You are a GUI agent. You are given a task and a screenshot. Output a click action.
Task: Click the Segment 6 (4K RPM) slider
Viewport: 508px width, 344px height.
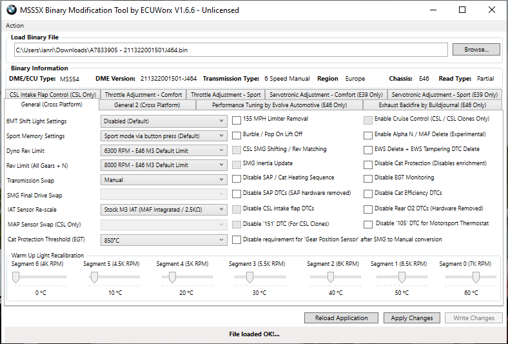pyautogui.click(x=16, y=277)
